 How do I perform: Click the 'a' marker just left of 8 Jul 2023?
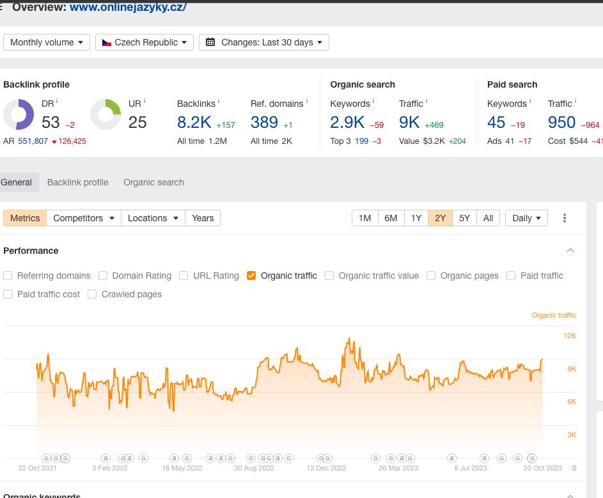[x=452, y=458]
